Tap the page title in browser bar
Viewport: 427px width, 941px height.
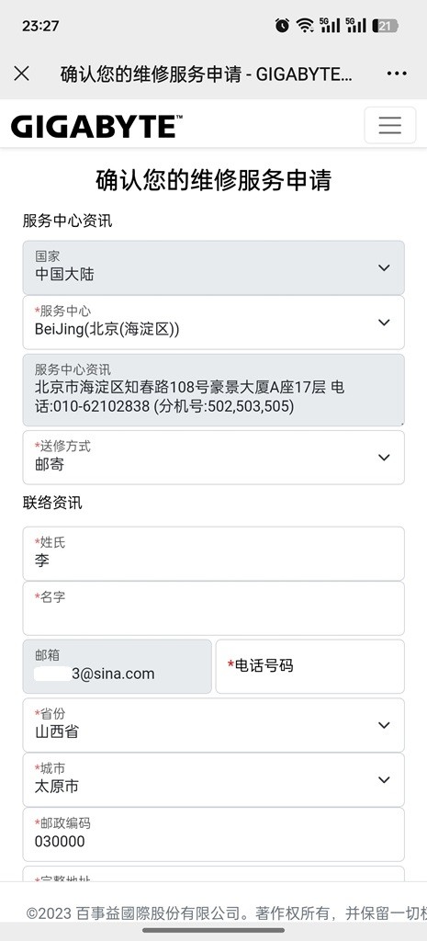(x=206, y=74)
